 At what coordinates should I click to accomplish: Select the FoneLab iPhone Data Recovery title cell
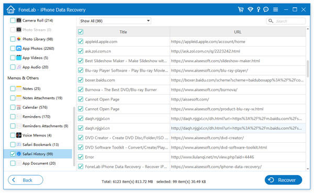(x=126, y=166)
